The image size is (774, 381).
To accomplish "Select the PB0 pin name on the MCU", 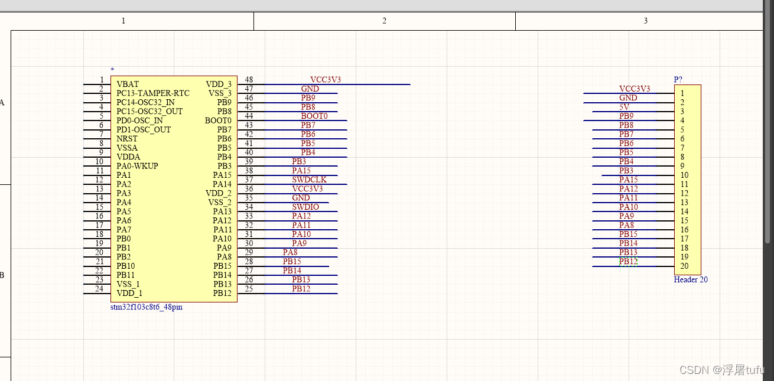I will 123,239.
